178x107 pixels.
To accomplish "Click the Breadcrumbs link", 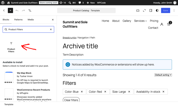I will point(69,38).
